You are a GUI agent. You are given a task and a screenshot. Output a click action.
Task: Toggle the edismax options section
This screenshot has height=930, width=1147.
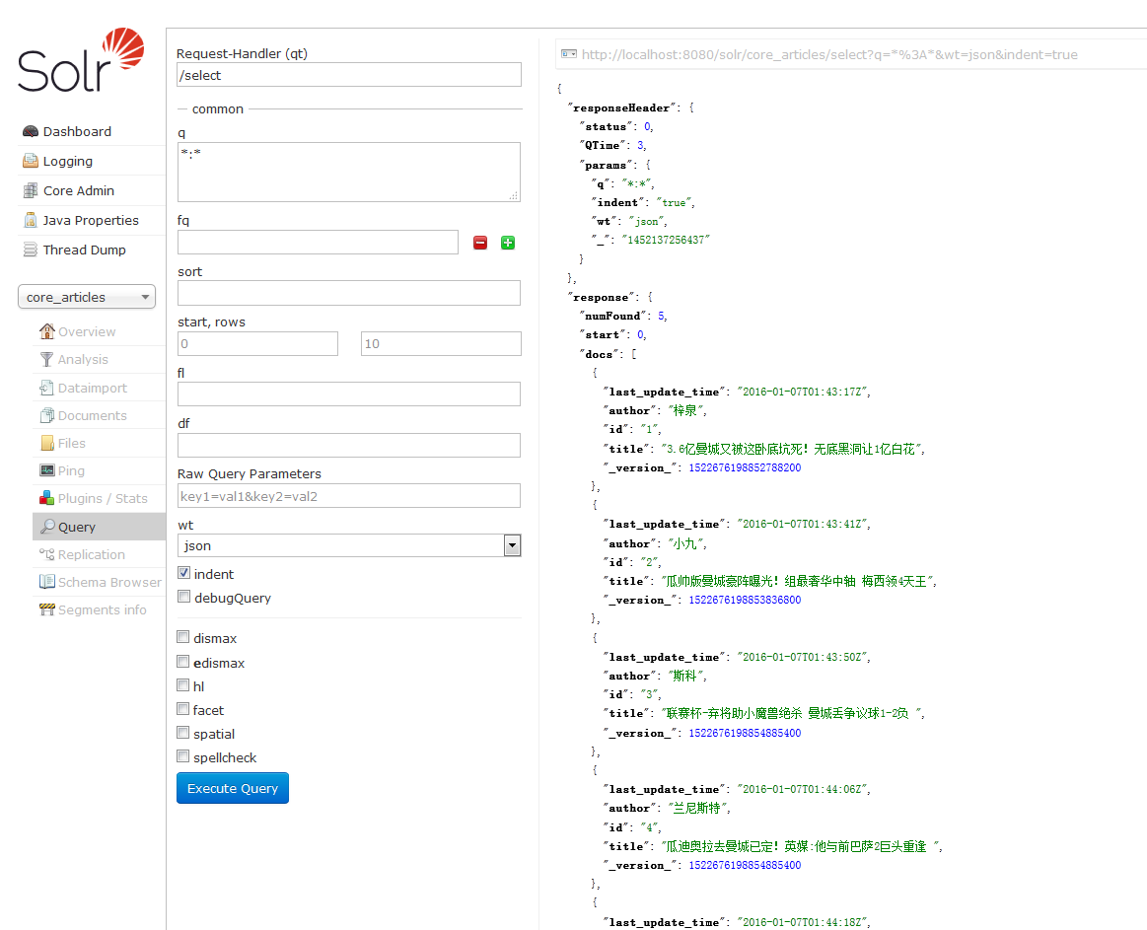183,662
